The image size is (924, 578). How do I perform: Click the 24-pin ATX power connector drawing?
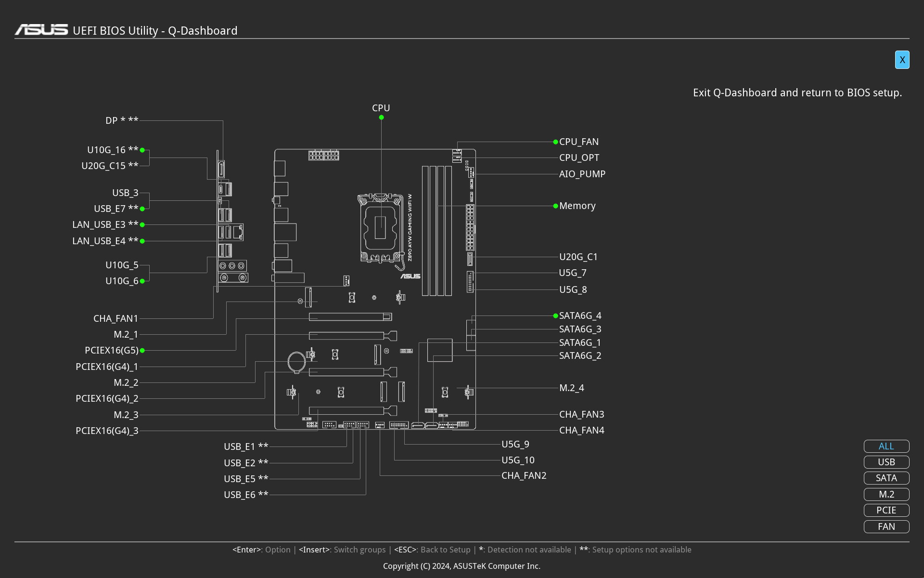coord(470,227)
